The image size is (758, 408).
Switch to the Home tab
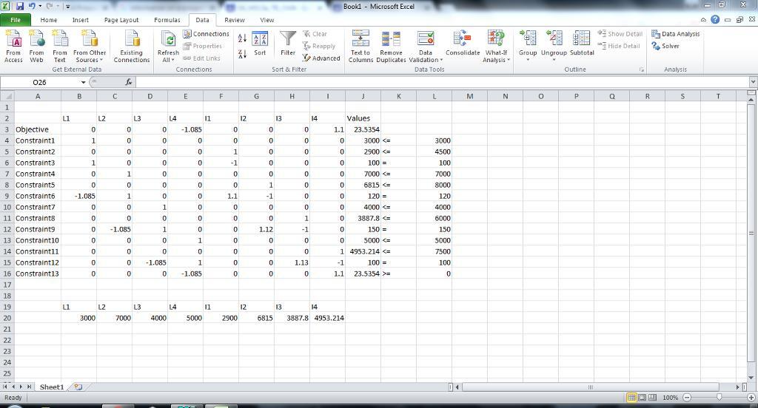click(x=48, y=20)
